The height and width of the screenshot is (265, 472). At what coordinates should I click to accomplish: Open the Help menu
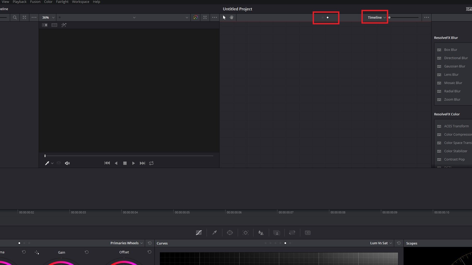tap(96, 2)
